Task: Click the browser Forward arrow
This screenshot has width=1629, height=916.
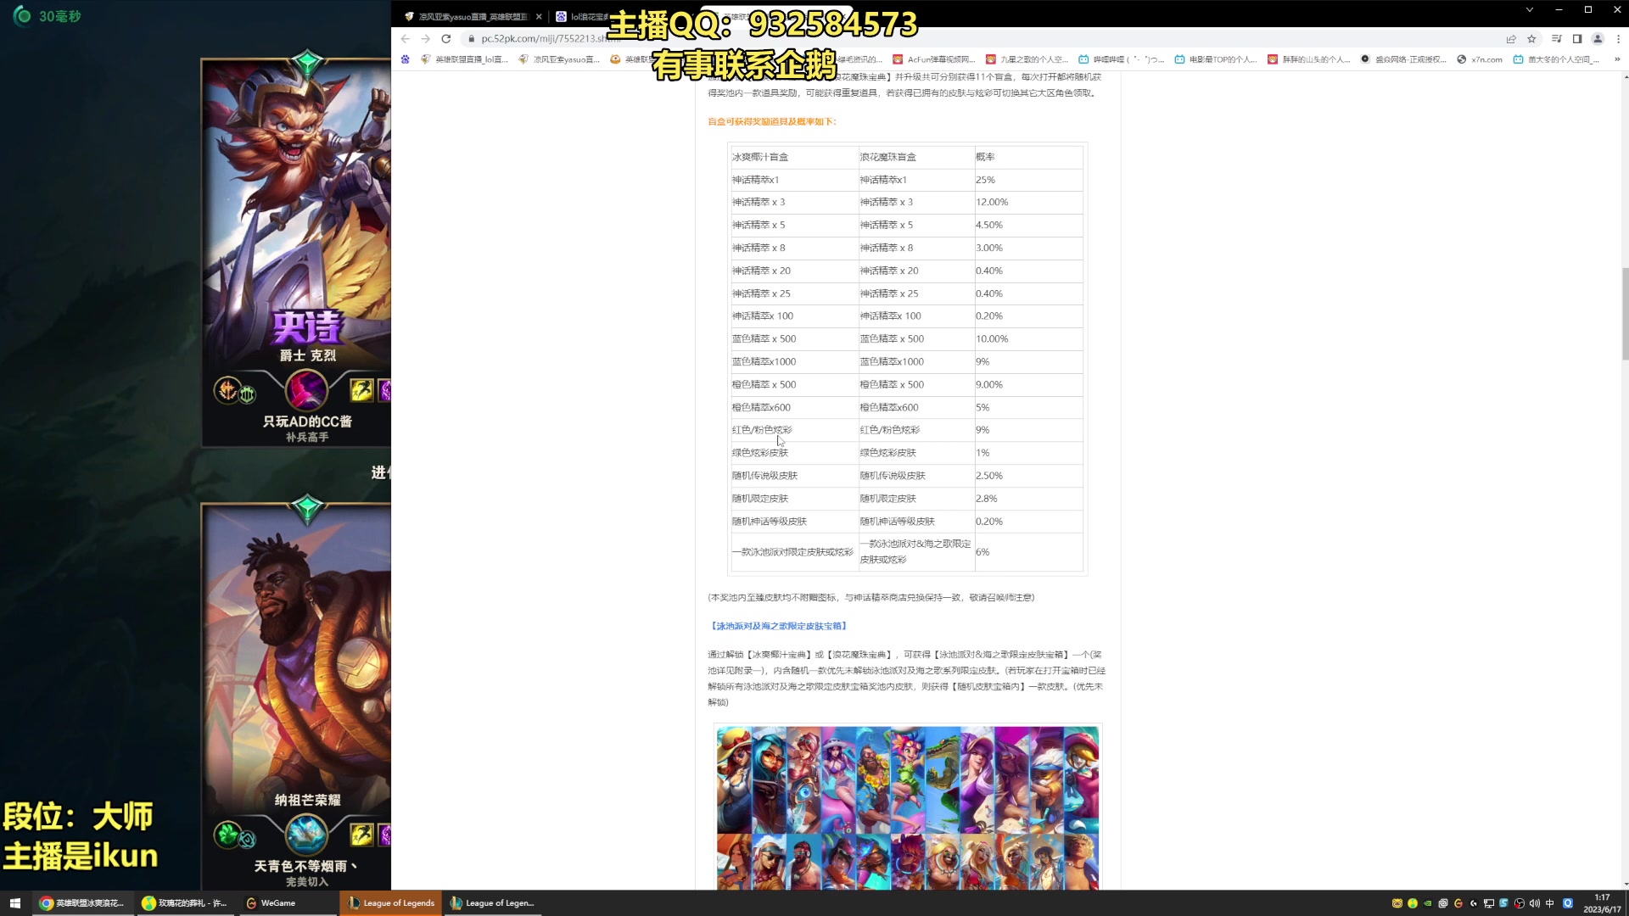Action: coord(426,39)
